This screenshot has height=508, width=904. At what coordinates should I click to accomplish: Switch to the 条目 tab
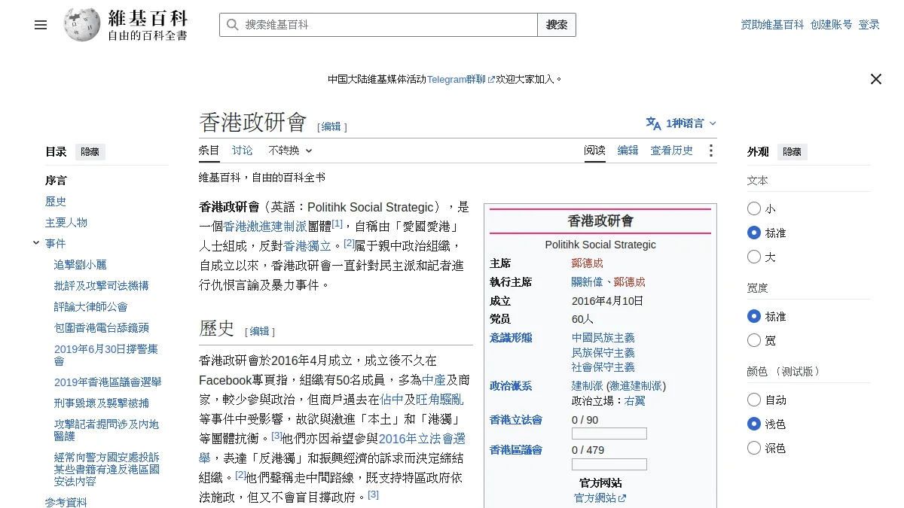(209, 151)
